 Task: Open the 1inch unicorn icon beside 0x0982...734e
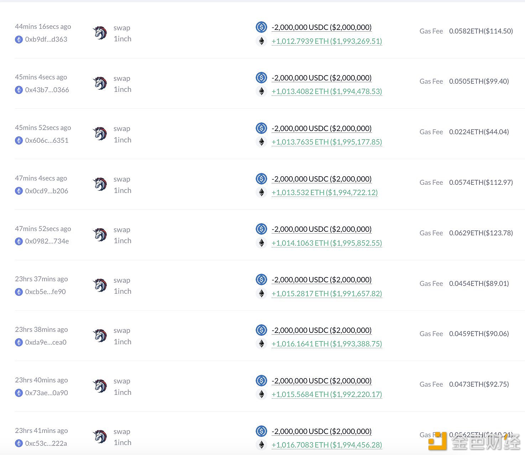point(100,235)
